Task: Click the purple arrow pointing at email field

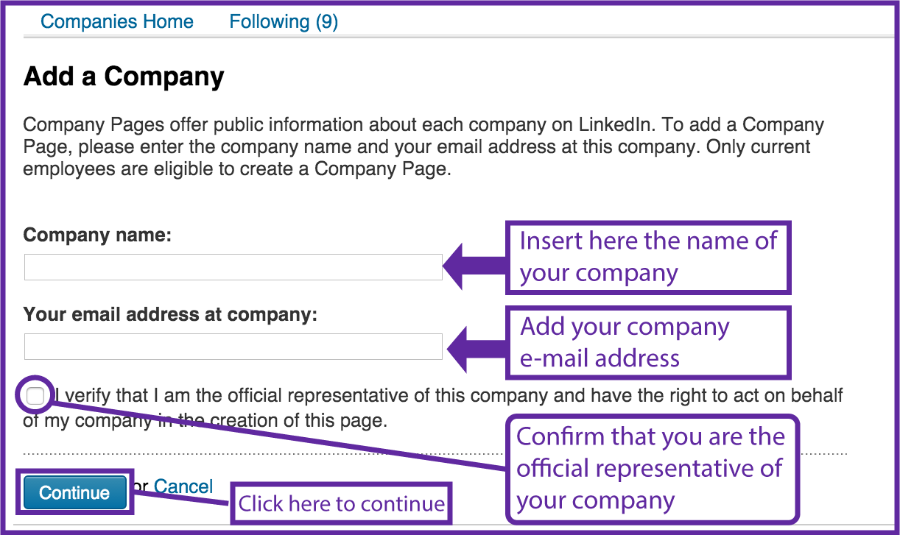Action: (x=474, y=346)
